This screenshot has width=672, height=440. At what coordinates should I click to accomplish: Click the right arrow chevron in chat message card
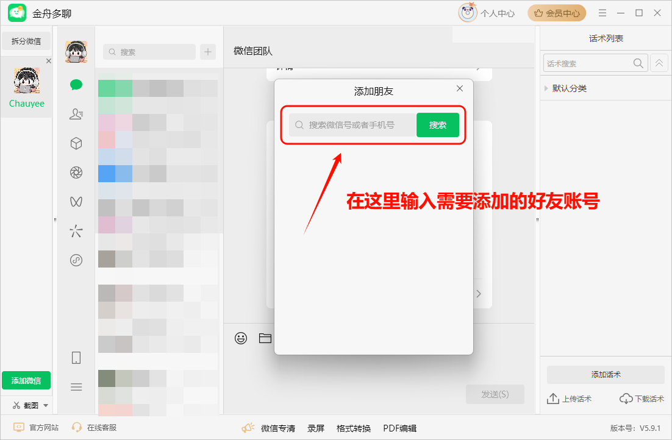click(x=479, y=294)
